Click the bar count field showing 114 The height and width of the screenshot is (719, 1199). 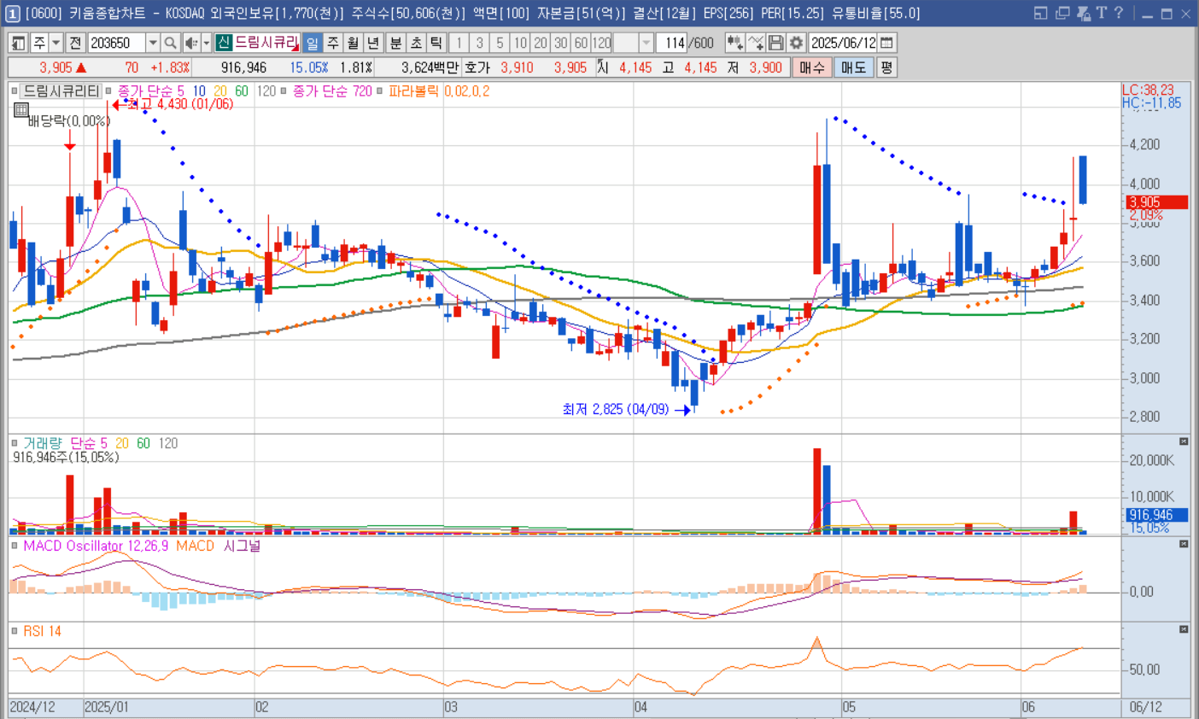[x=672, y=43]
